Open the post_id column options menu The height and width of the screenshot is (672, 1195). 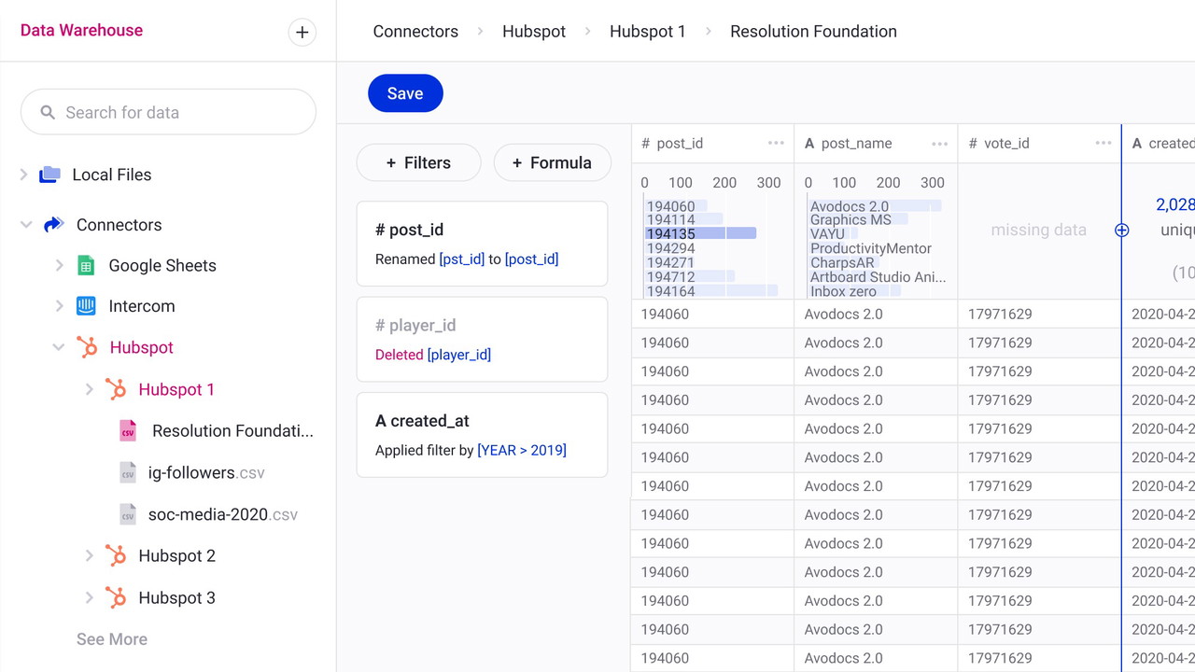click(776, 144)
